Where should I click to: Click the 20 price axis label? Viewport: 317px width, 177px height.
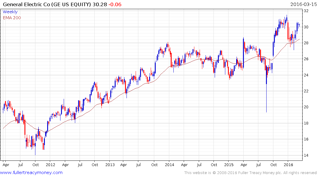pyautogui.click(x=306, y=107)
